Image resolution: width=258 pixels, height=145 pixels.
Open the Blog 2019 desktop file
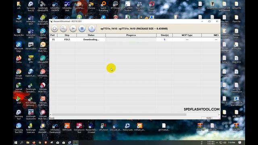pyautogui.click(x=237, y=59)
